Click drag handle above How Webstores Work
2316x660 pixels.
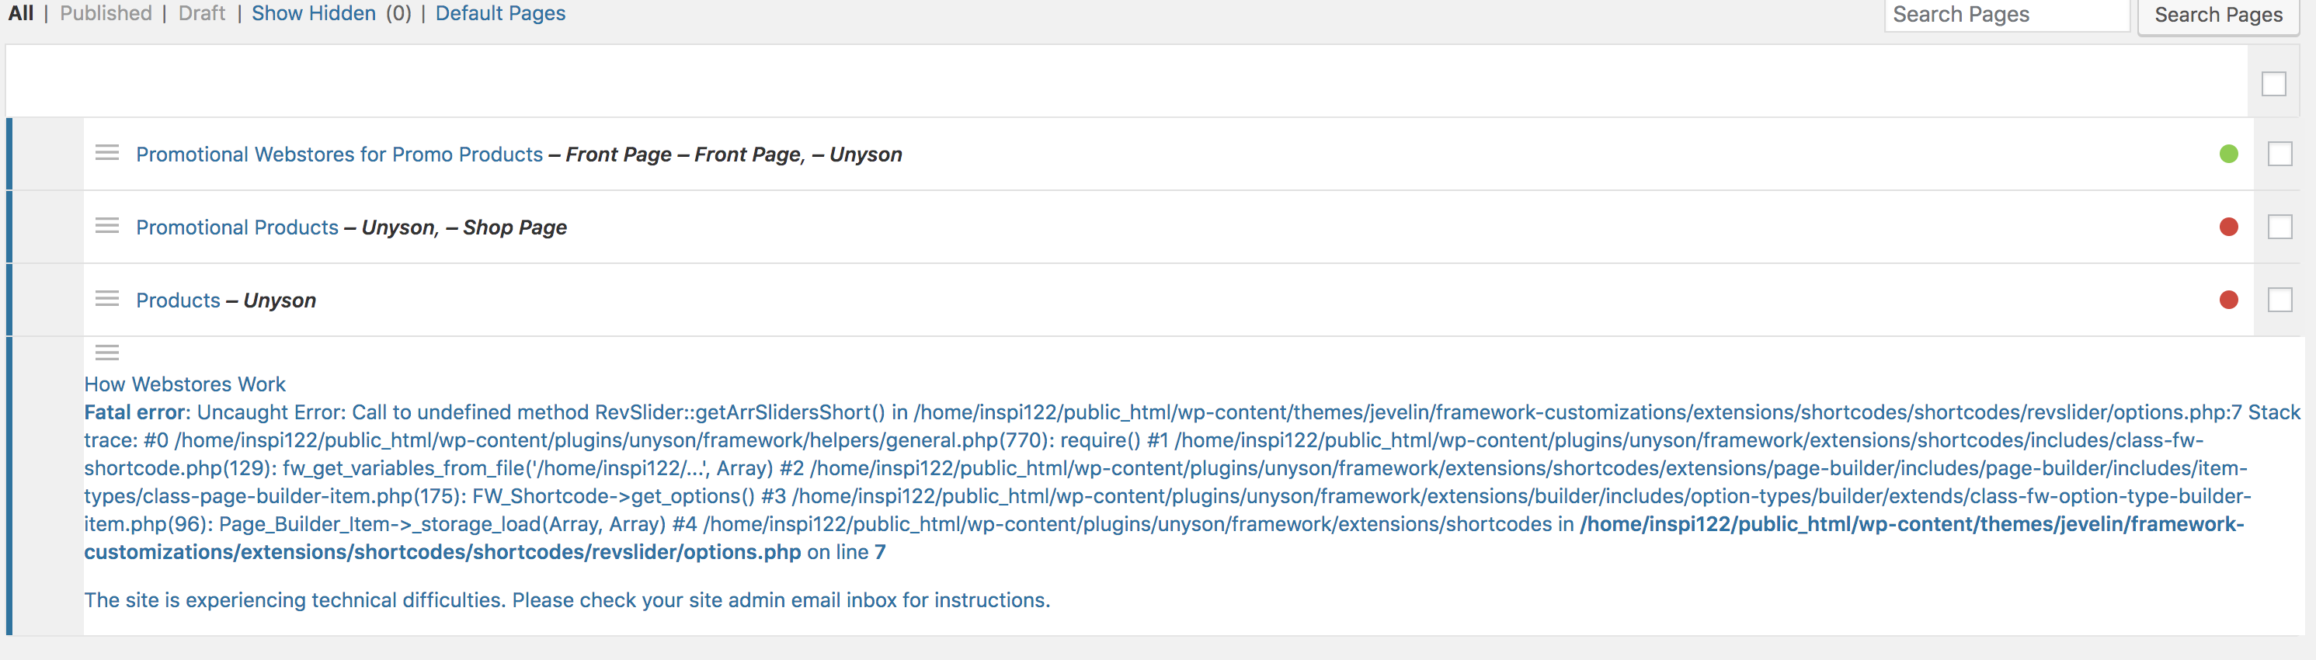pyautogui.click(x=107, y=353)
